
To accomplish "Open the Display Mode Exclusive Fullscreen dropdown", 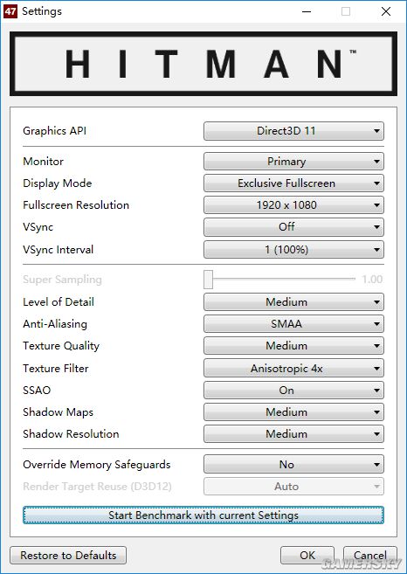I will tap(293, 183).
